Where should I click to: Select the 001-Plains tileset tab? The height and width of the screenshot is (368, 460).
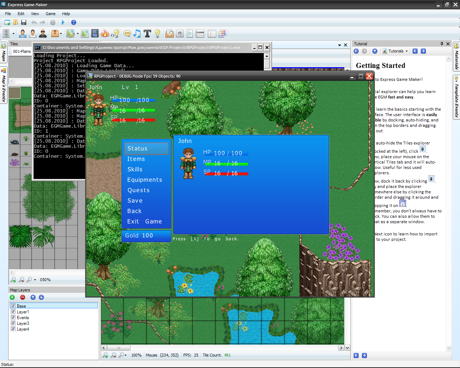(22, 51)
